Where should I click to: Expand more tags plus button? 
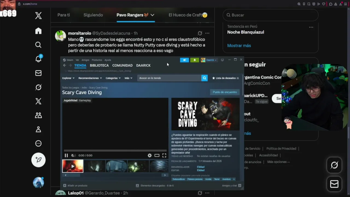point(234,179)
